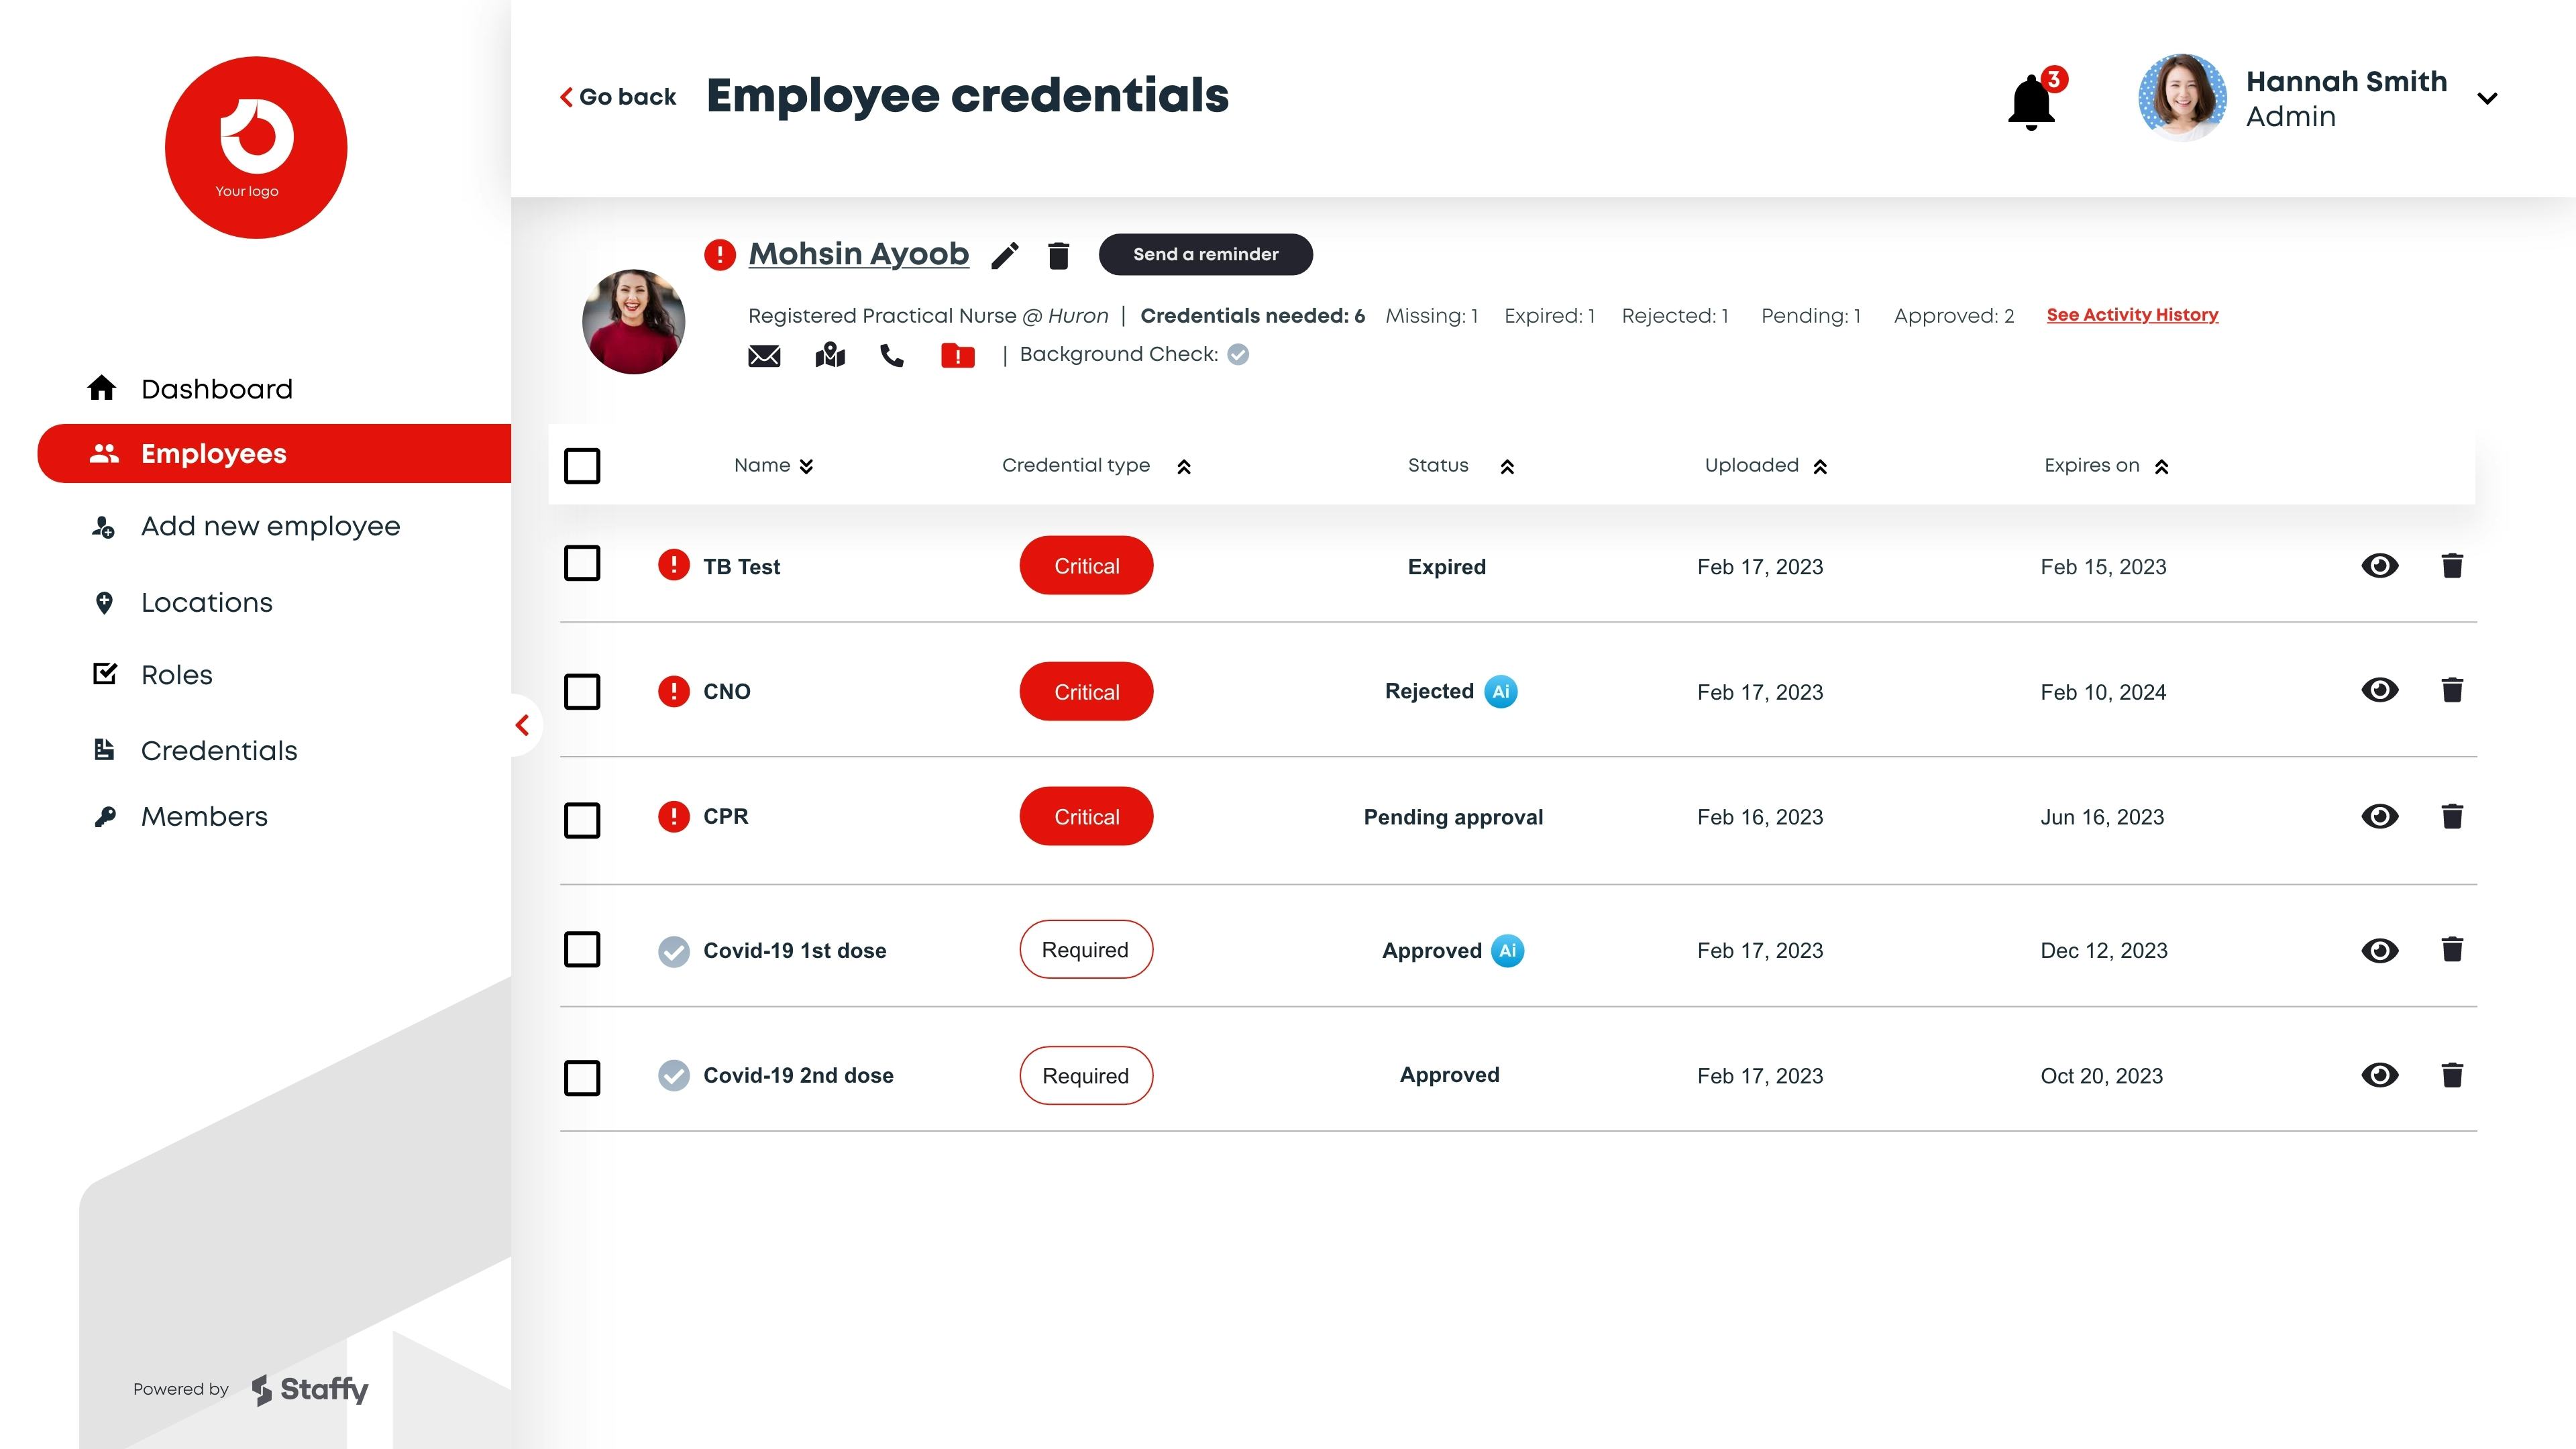Click the trash icon next to Mohsin's name

pos(1057,255)
